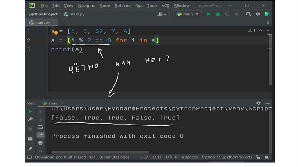298x167 pixels.
Task: Open Python 3.9 interpreter selector
Action: coord(227,157)
